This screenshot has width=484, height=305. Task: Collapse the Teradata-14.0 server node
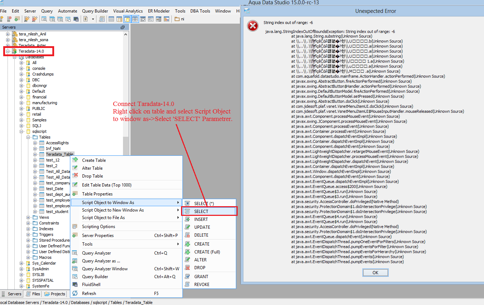point(8,51)
